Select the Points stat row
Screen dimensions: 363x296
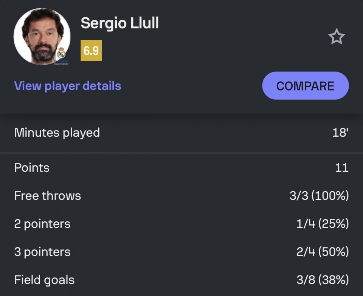click(x=181, y=168)
